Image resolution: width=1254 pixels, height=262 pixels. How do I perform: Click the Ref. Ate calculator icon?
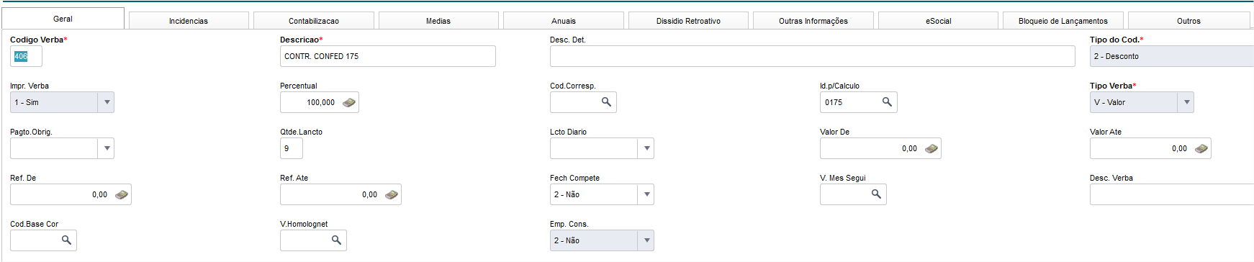point(391,194)
